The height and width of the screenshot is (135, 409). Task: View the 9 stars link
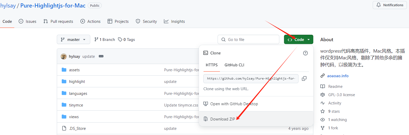[334, 111]
